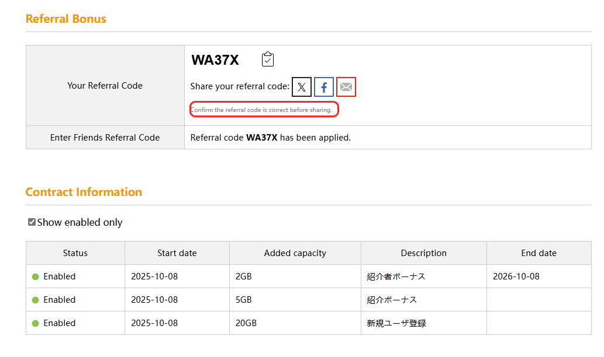Click the 紹介者ボーナス description cell
This screenshot has height=357, width=604.
[x=396, y=276]
